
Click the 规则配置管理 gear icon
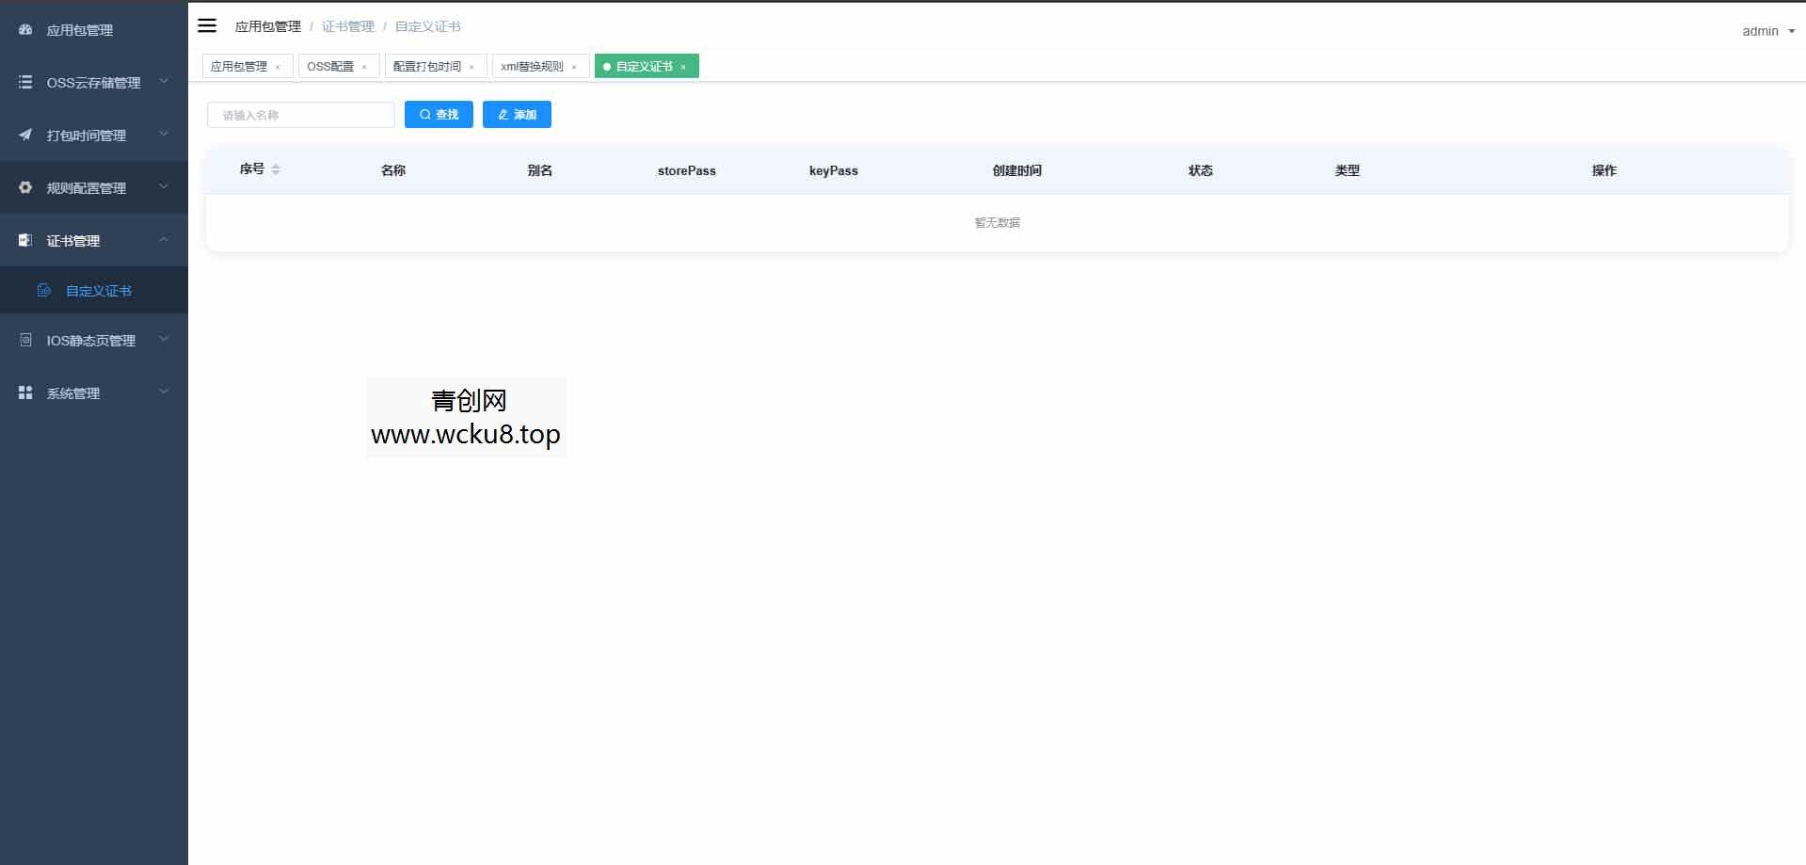[25, 188]
